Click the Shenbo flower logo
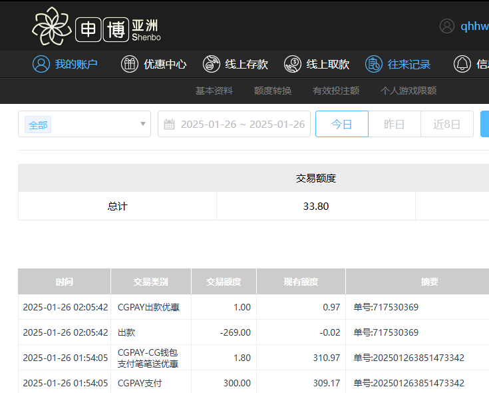 coord(51,26)
